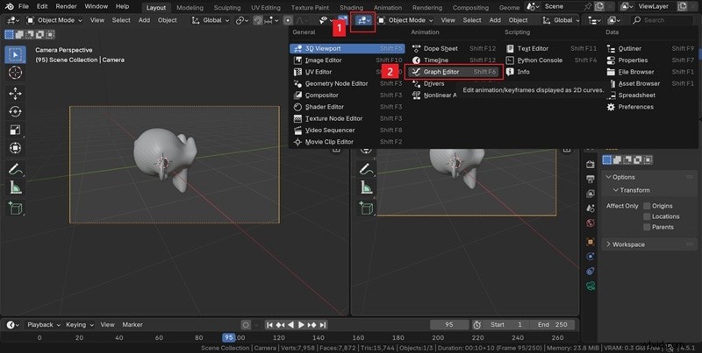Screen dimensions: 702x353
Task: Open the Object properties tab icon
Action: pyautogui.click(x=590, y=242)
